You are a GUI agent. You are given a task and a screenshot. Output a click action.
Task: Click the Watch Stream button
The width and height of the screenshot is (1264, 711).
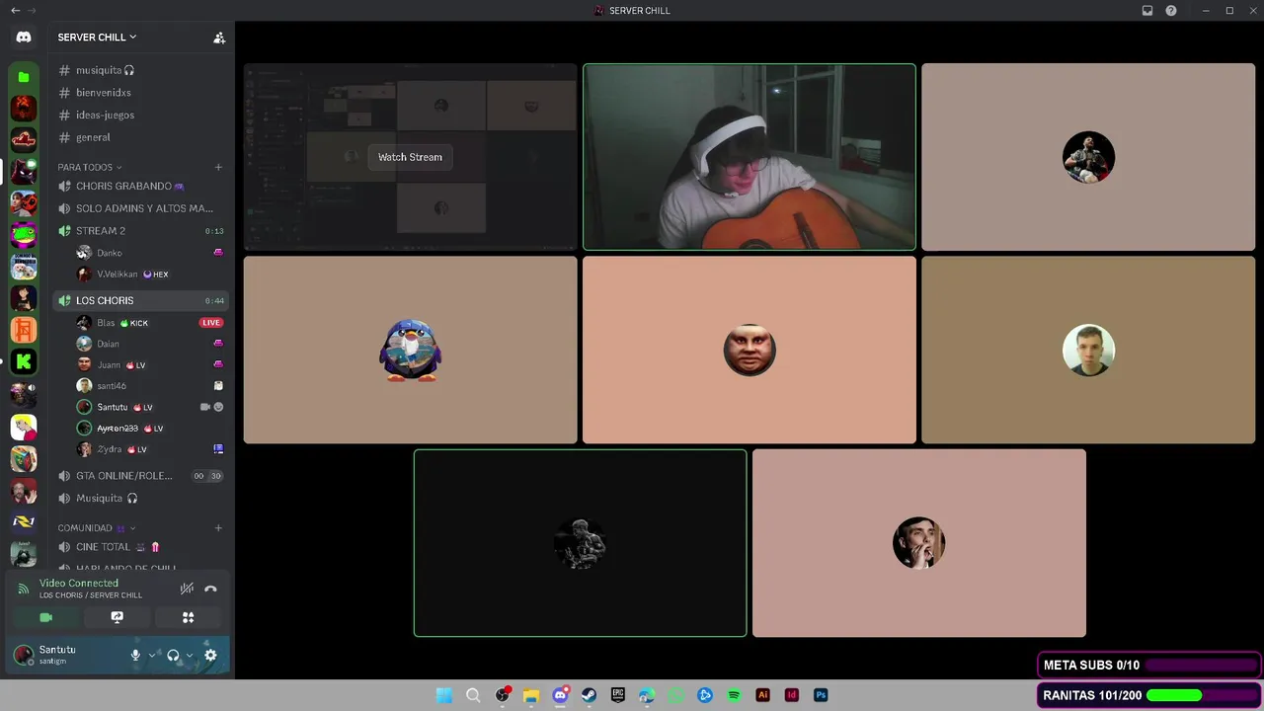tap(410, 157)
